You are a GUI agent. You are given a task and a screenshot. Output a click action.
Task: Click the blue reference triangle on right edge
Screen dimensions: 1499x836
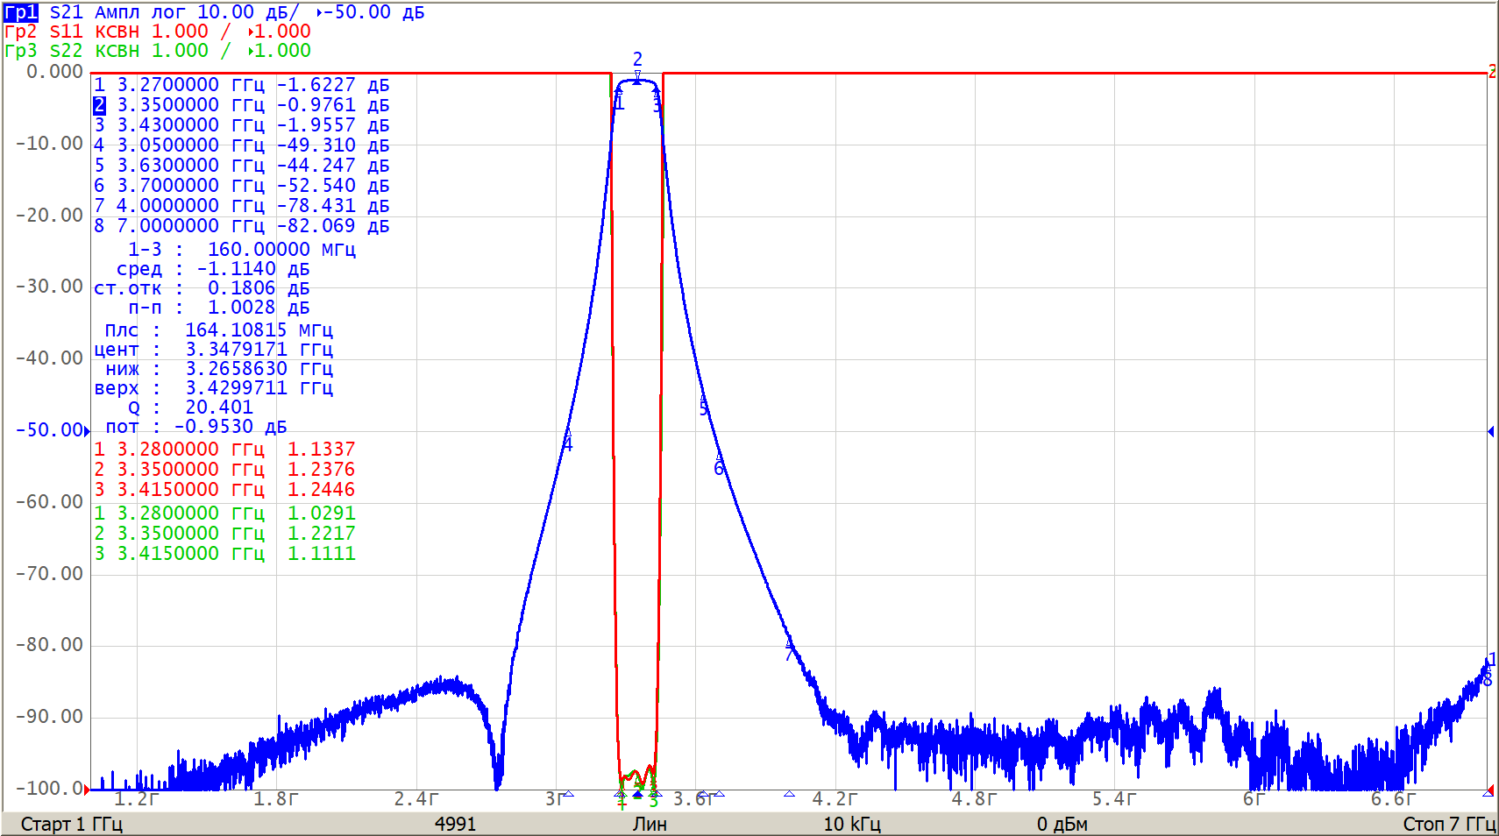[x=1490, y=431]
